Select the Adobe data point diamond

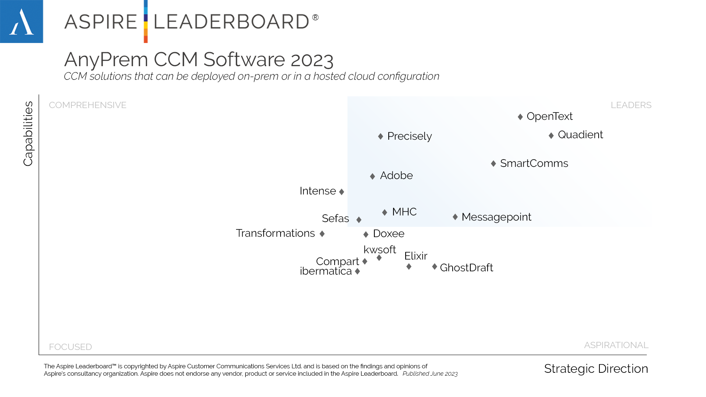click(373, 175)
